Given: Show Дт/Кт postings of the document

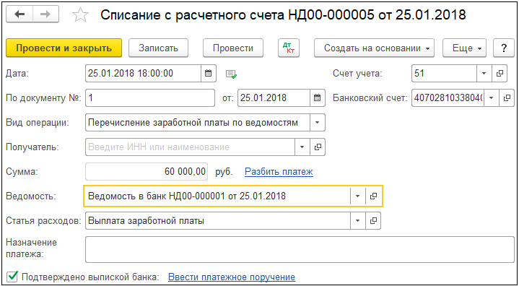Looking at the screenshot, I should pyautogui.click(x=289, y=48).
